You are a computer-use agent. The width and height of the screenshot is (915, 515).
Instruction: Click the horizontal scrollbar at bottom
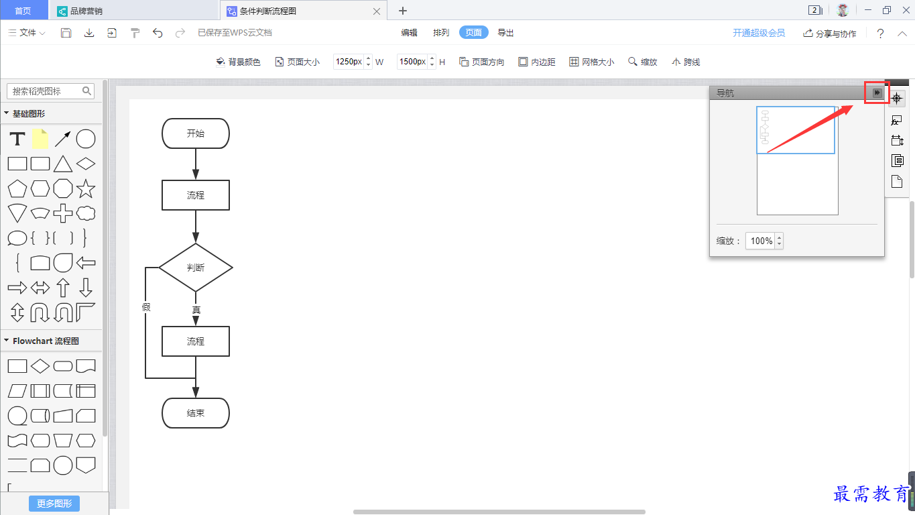pyautogui.click(x=499, y=512)
